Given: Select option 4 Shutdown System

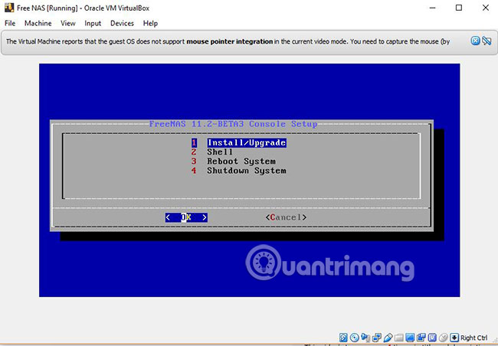Looking at the screenshot, I should tap(239, 171).
